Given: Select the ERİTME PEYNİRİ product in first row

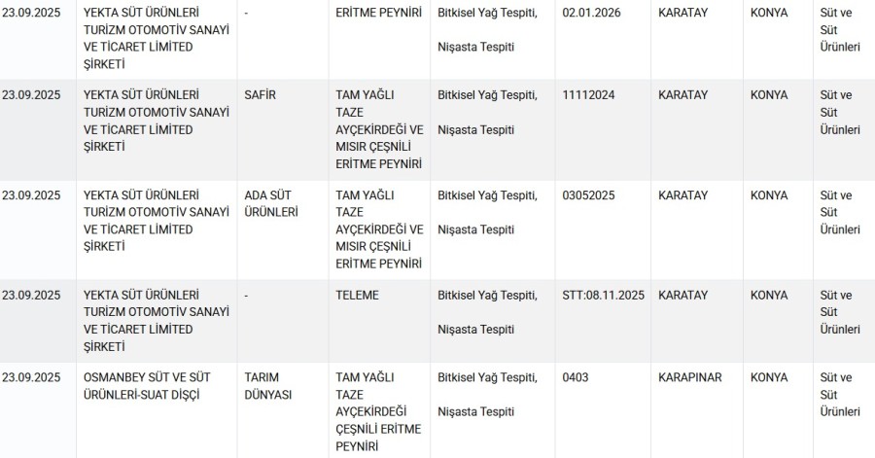Looking at the screenshot, I should tap(378, 13).
